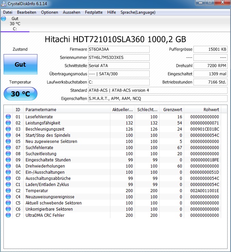Click the status dot for Drehwiederholungen
This screenshot has height=252, width=231.
coord(8,166)
